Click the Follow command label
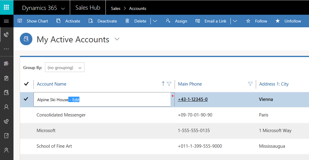This screenshot has height=160, width=309. 261,21
